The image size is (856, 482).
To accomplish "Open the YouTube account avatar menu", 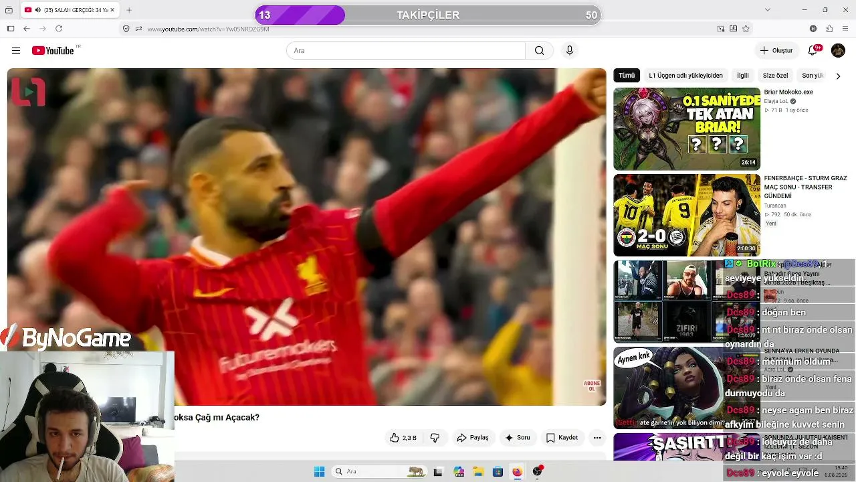I will 838,50.
